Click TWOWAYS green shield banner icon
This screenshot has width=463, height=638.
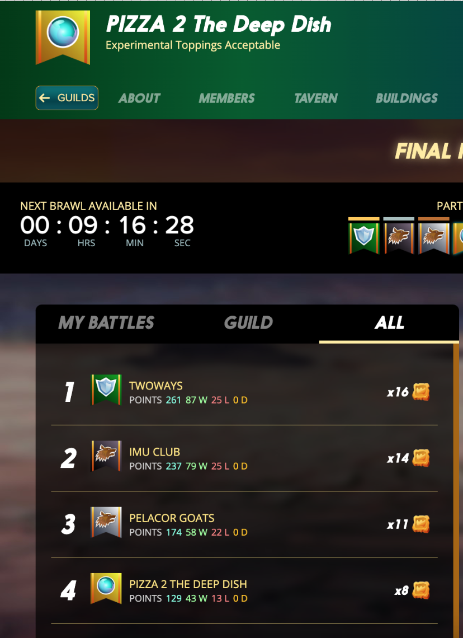(106, 390)
